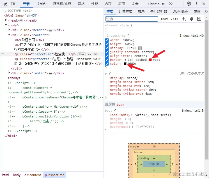Open the row actions dots beside inspect-me
Viewport: 209px width, 178px height.
click(2, 54)
